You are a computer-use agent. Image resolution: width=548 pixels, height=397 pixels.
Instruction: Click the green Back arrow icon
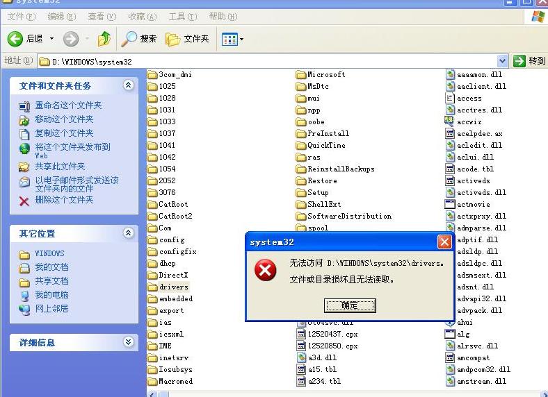[15, 39]
